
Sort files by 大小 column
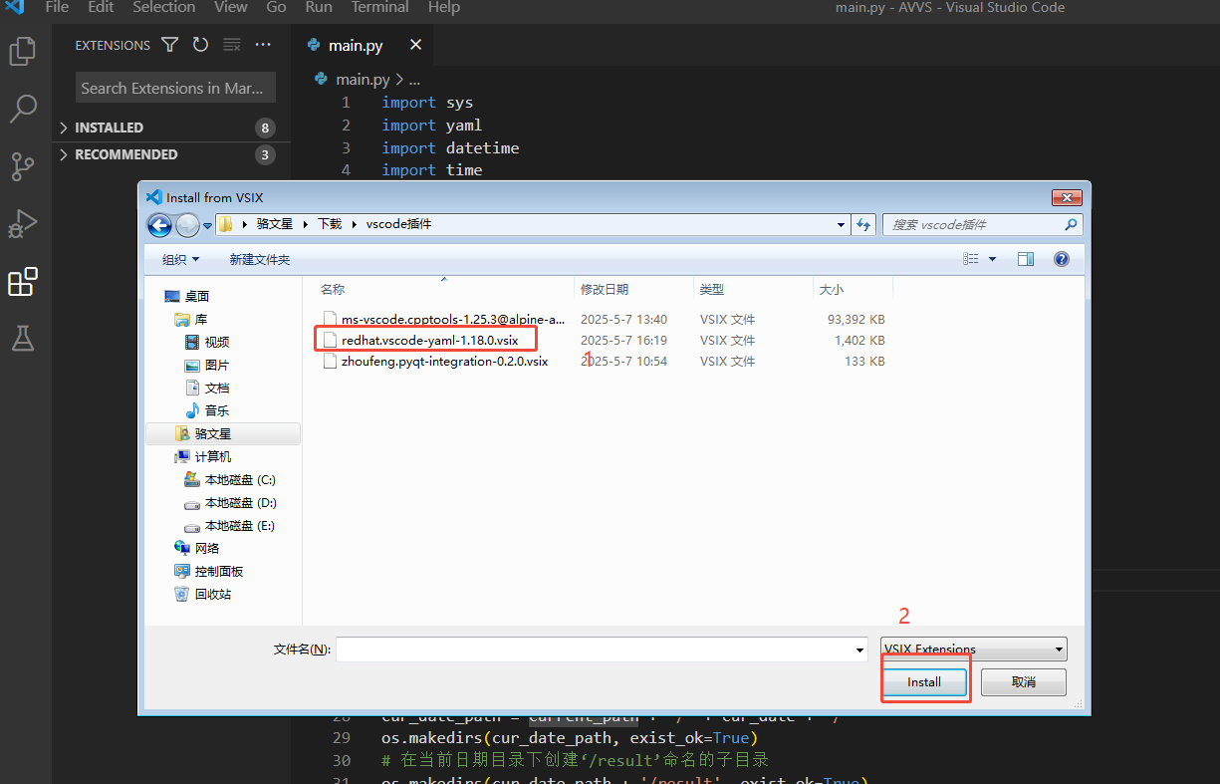click(831, 289)
